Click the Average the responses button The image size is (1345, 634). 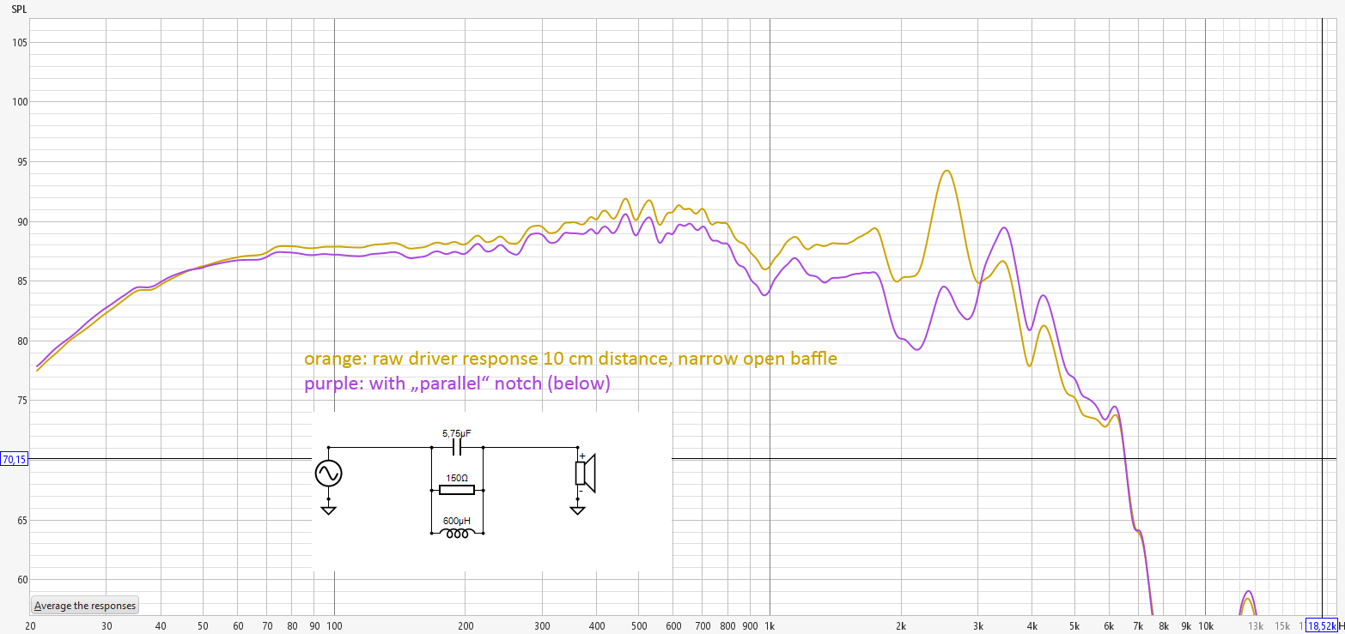point(84,606)
